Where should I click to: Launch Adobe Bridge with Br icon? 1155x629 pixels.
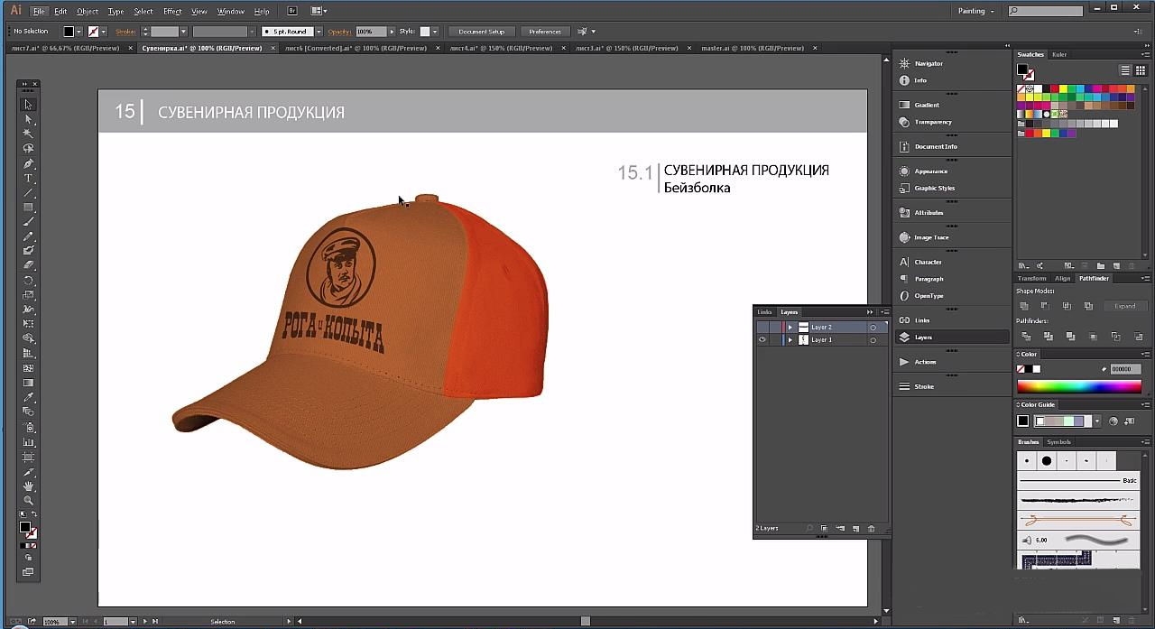(x=292, y=11)
